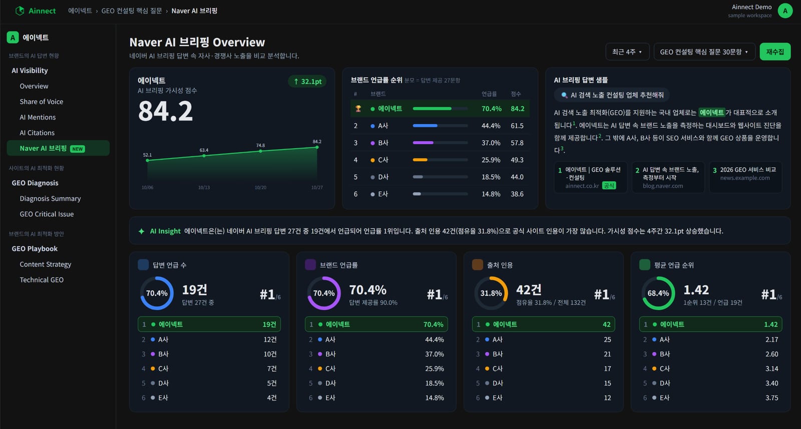The width and height of the screenshot is (801, 429).
Task: Open Share of Voice page
Action: tap(42, 102)
